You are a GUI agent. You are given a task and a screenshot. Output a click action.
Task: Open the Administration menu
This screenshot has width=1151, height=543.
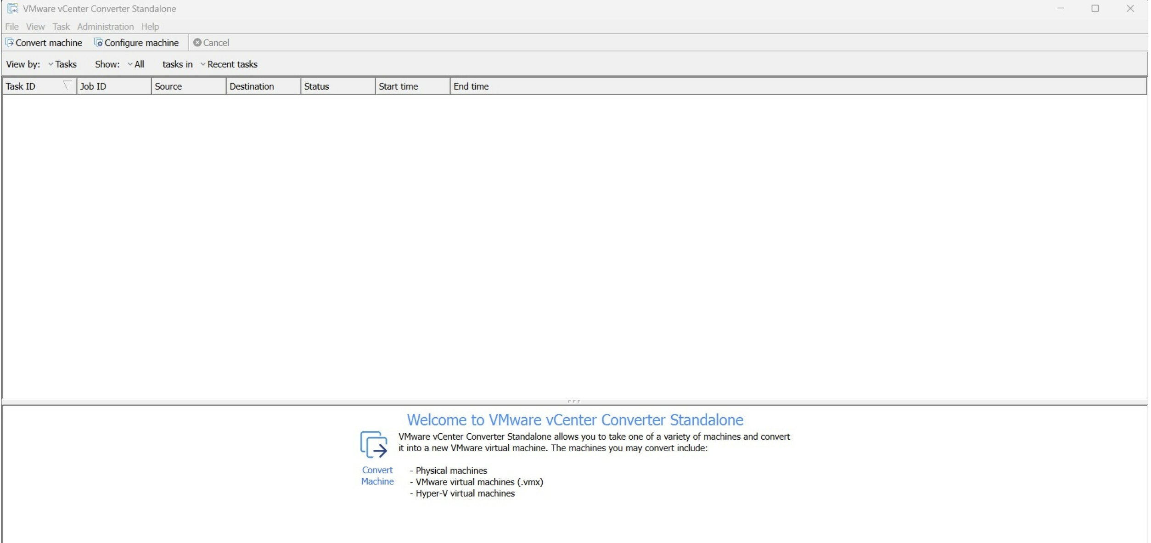(106, 27)
